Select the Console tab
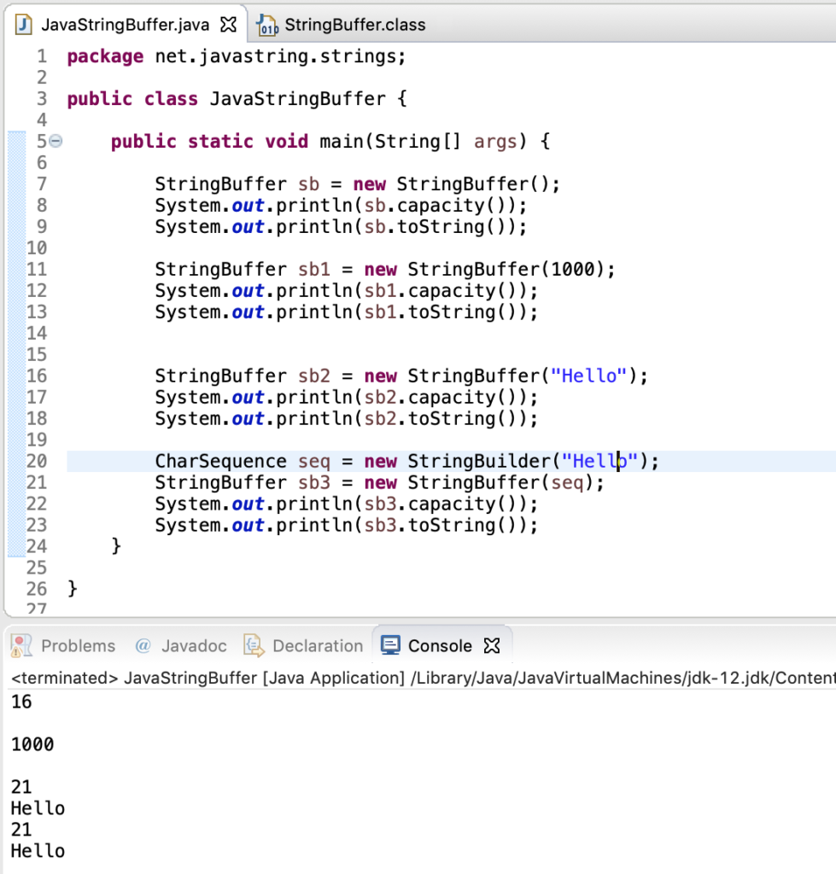The width and height of the screenshot is (836, 874). pyautogui.click(x=441, y=646)
